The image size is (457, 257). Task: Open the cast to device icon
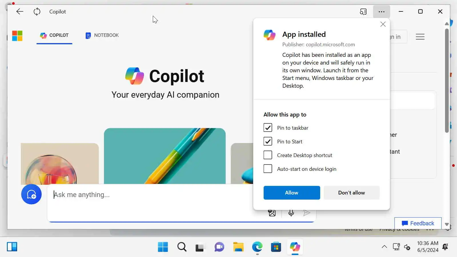363,12
